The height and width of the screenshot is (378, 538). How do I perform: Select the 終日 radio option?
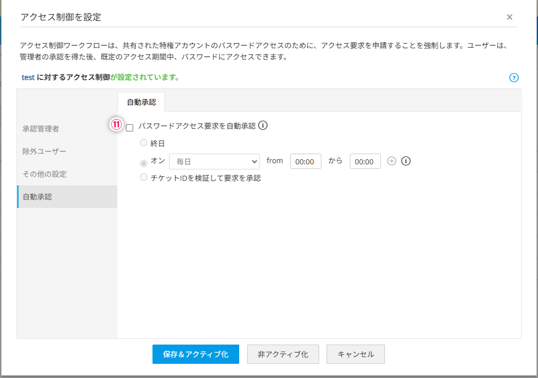[143, 143]
